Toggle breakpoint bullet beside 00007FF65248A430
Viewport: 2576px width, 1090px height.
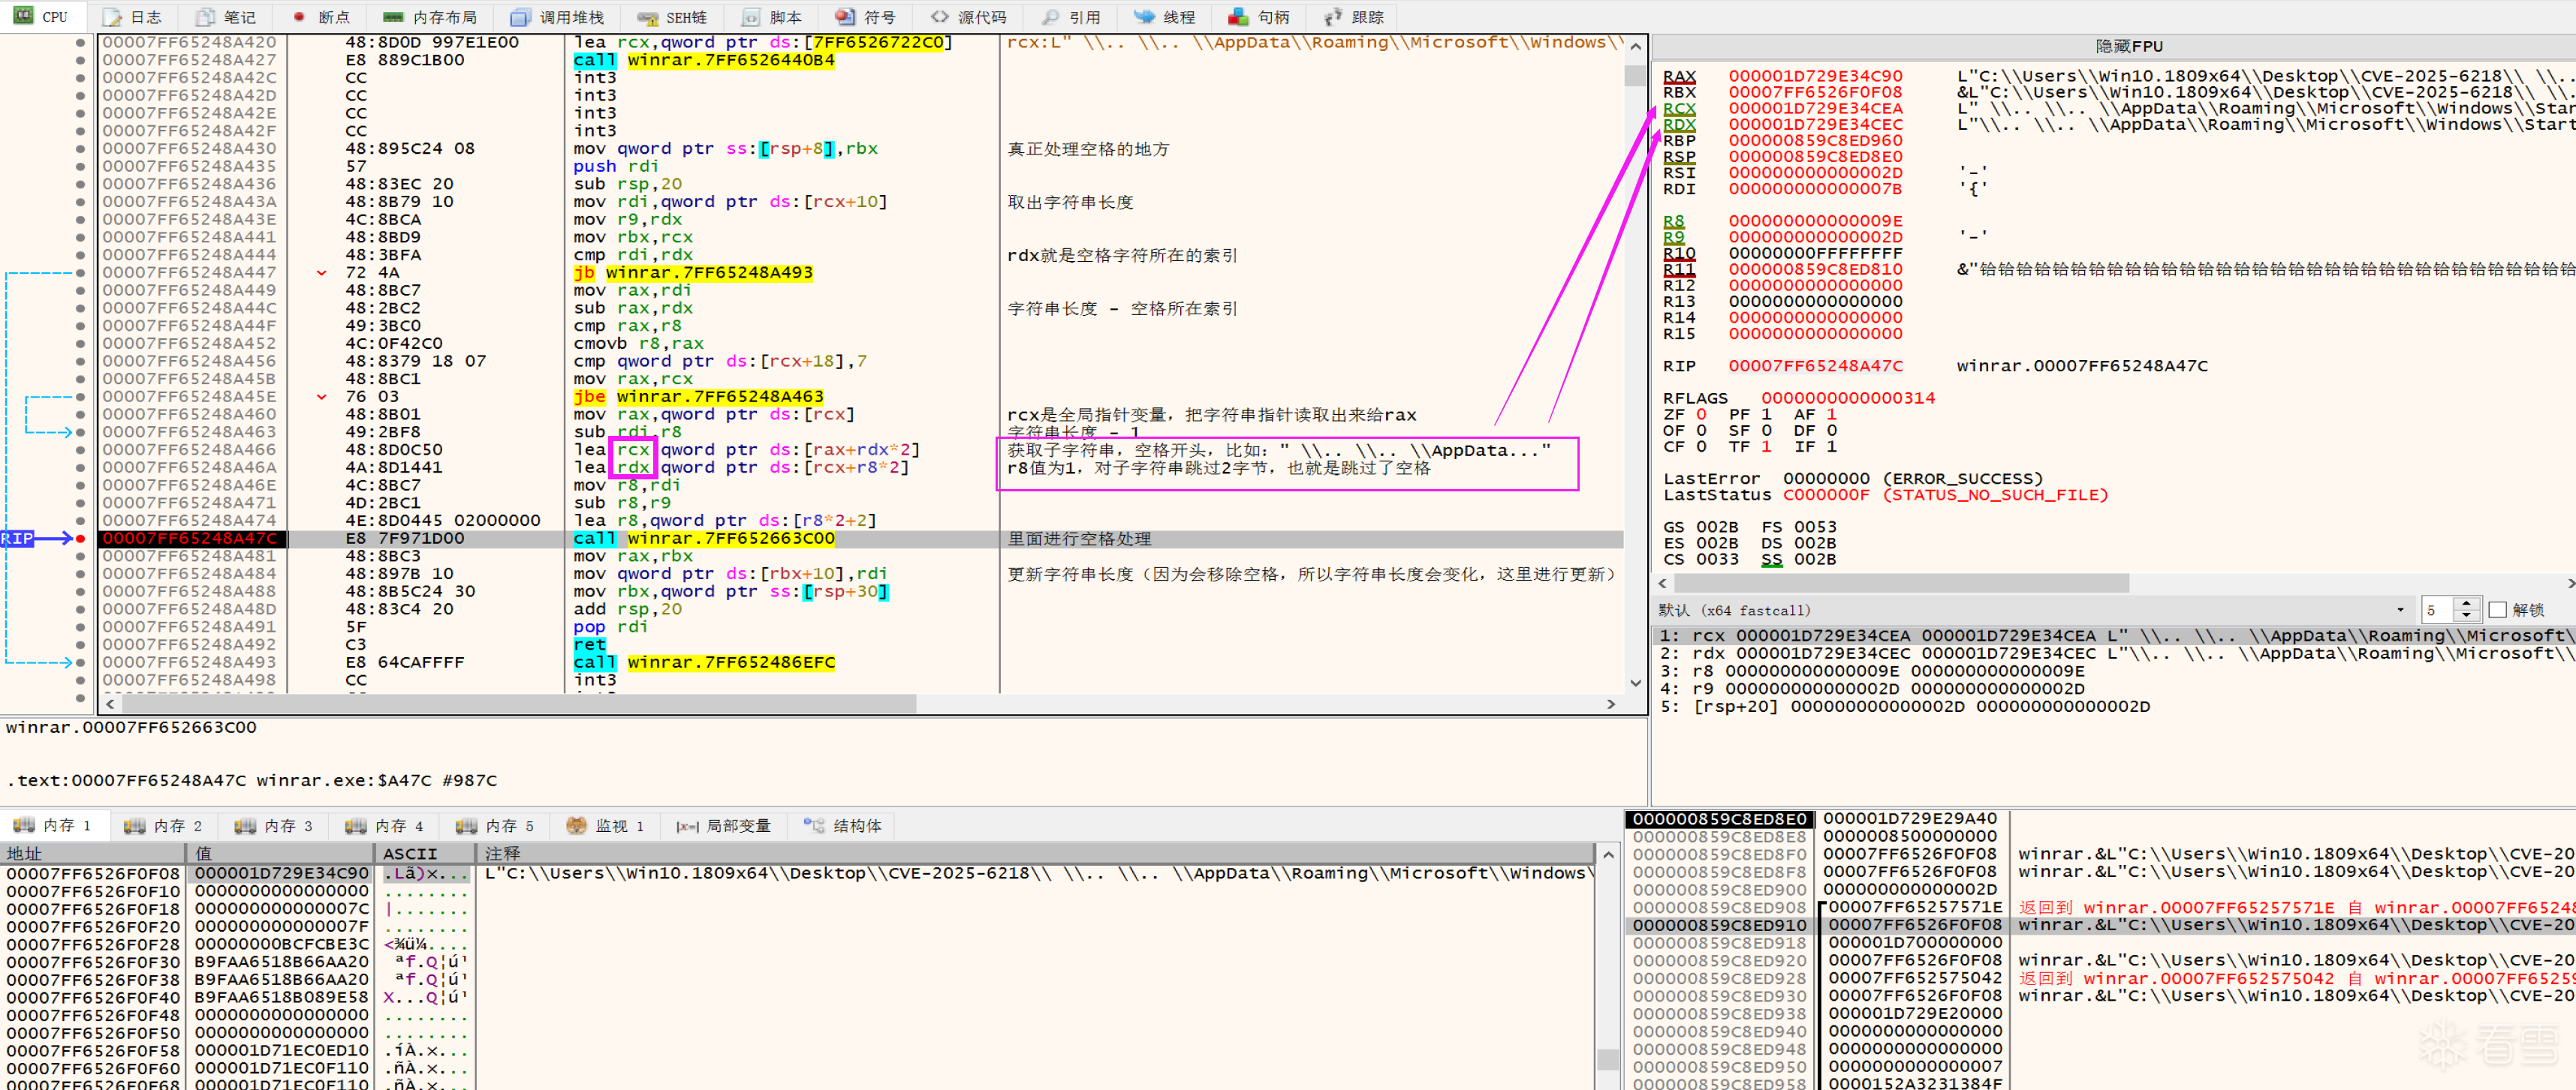(80, 149)
